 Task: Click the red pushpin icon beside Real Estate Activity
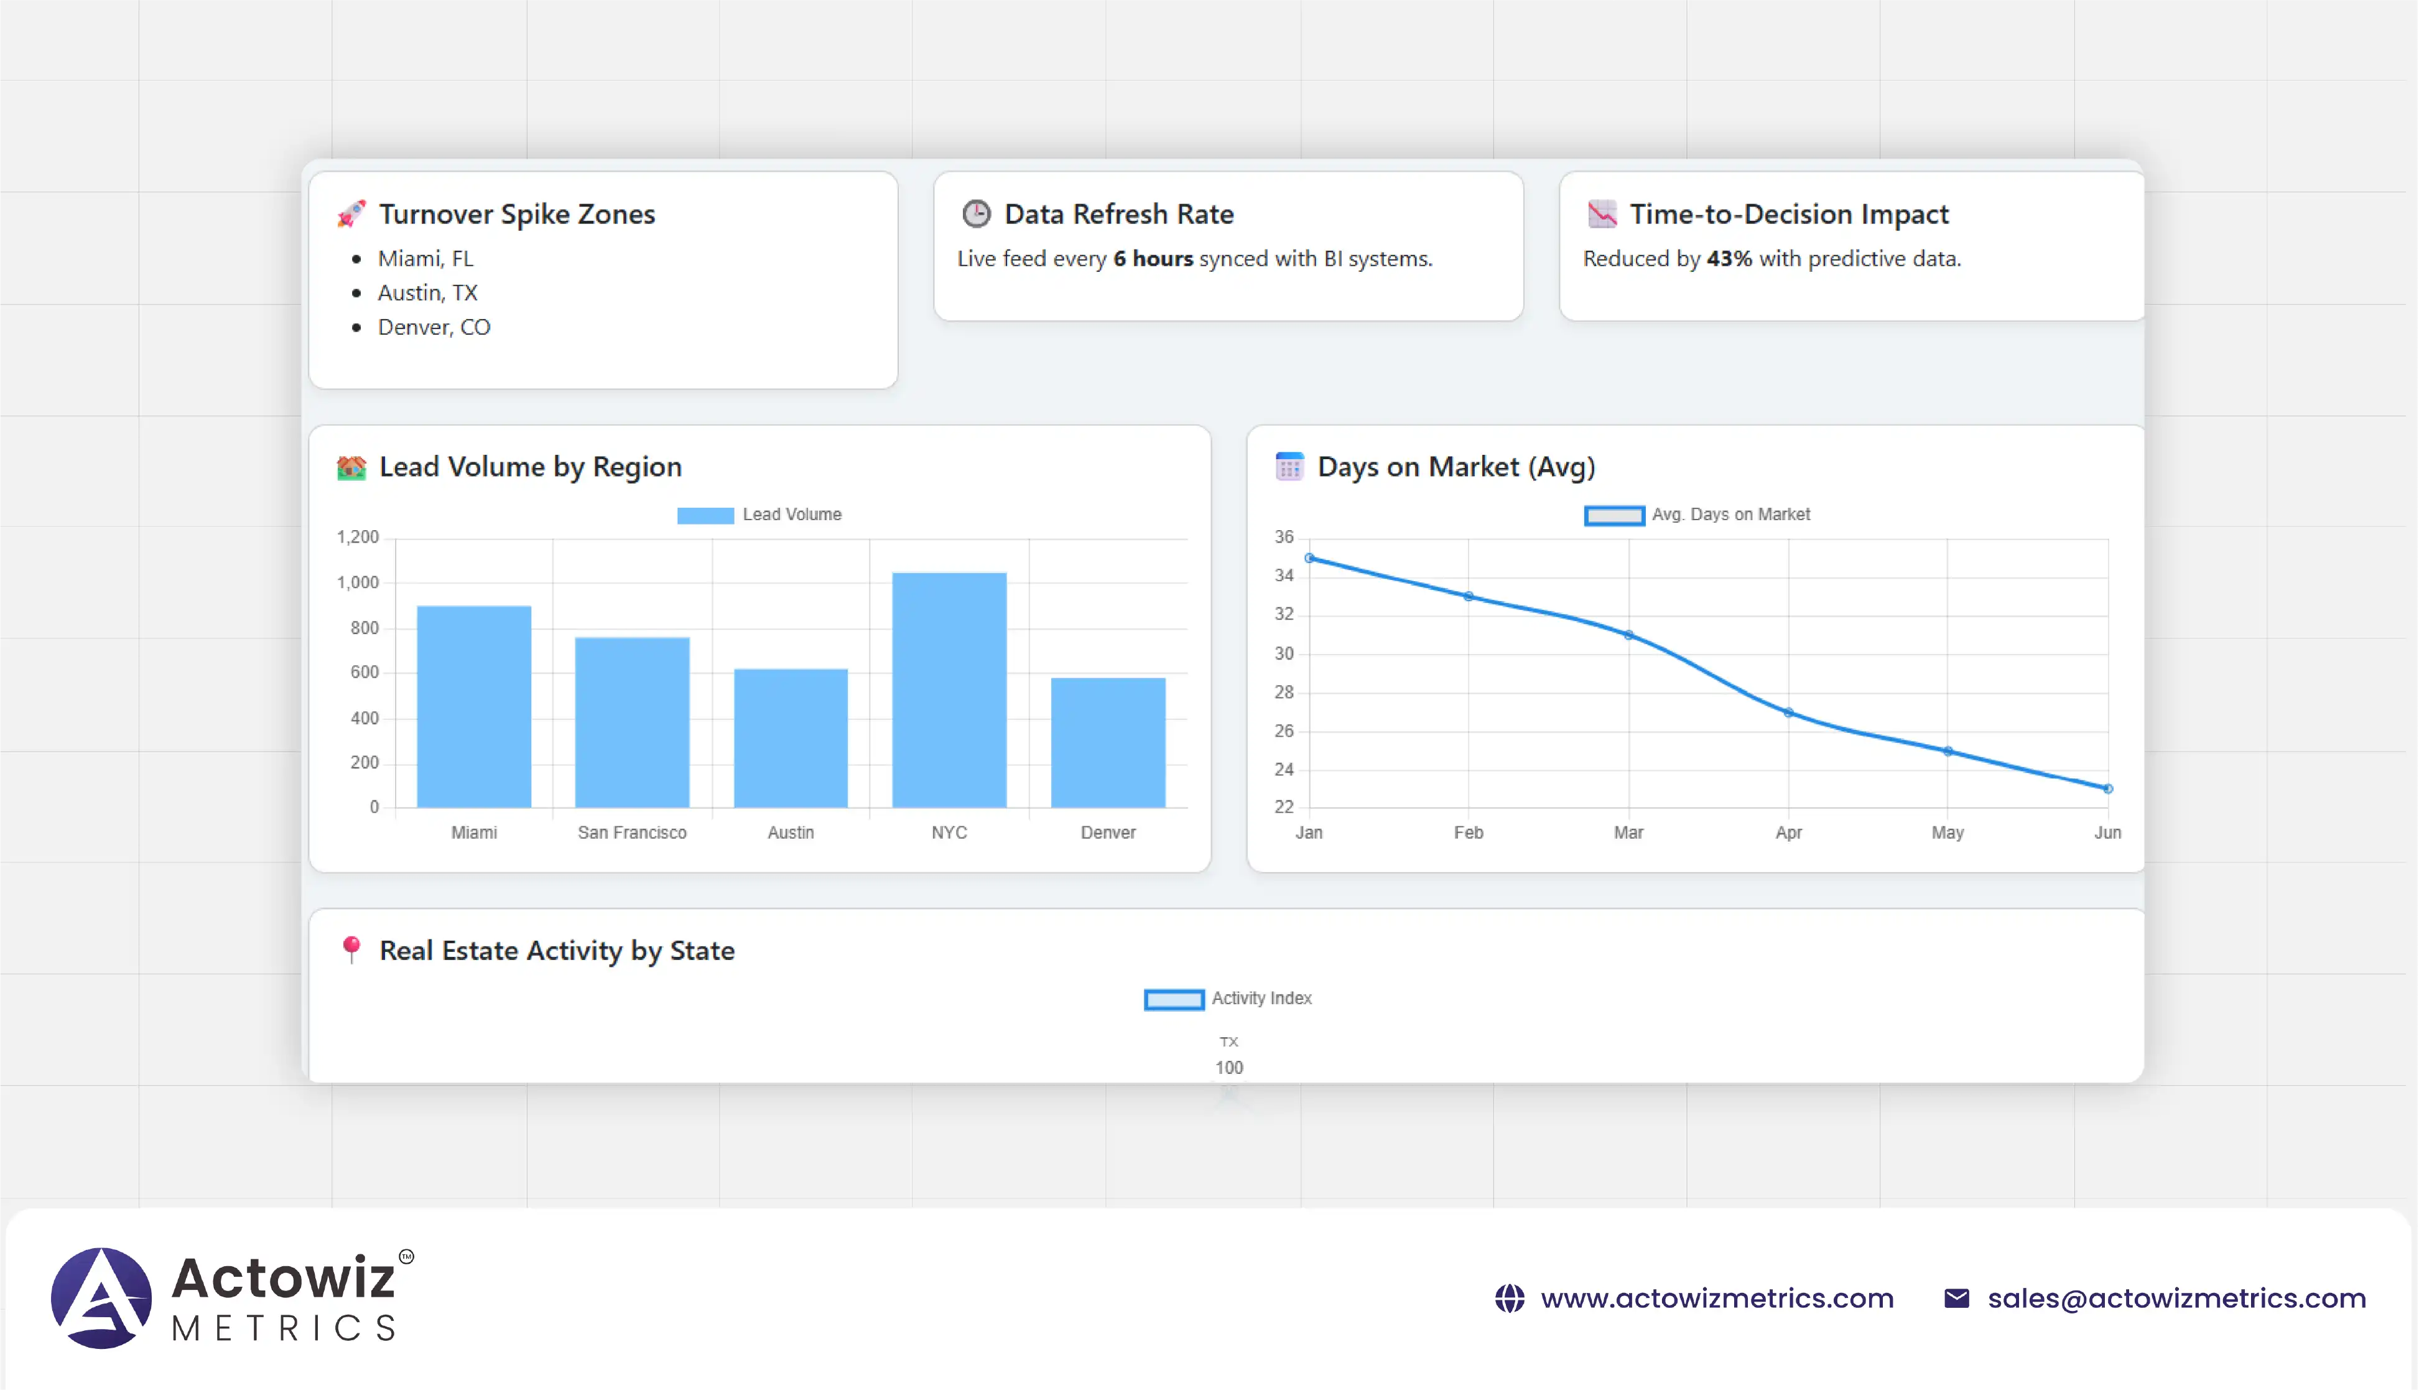pyautogui.click(x=351, y=949)
